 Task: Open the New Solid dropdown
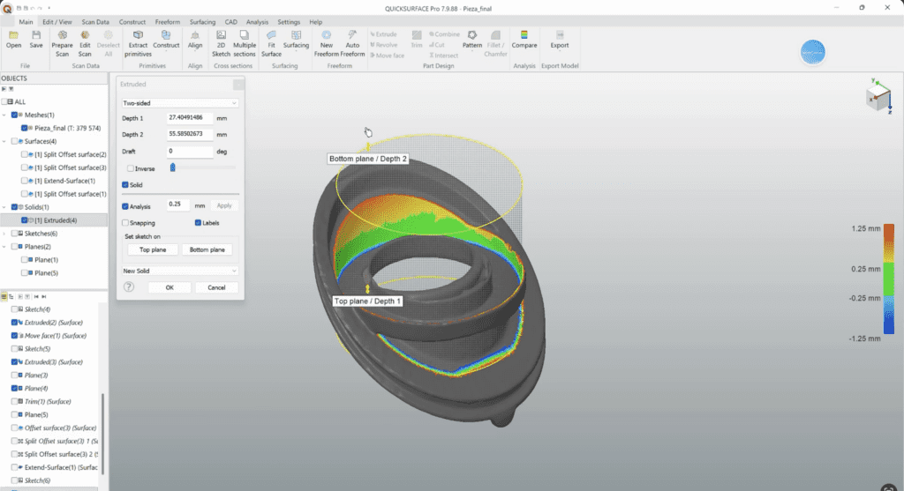tap(180, 271)
